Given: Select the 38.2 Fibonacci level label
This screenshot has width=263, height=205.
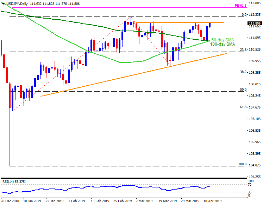Looking at the screenshot, I should coord(242,72).
